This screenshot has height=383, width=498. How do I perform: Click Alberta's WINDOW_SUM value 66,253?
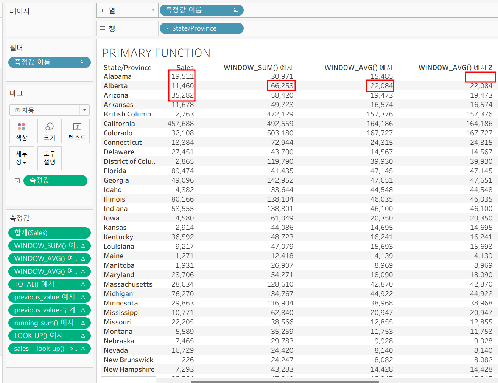pyautogui.click(x=282, y=86)
